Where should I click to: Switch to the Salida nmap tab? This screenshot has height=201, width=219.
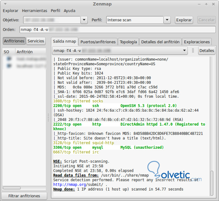coord(64,42)
